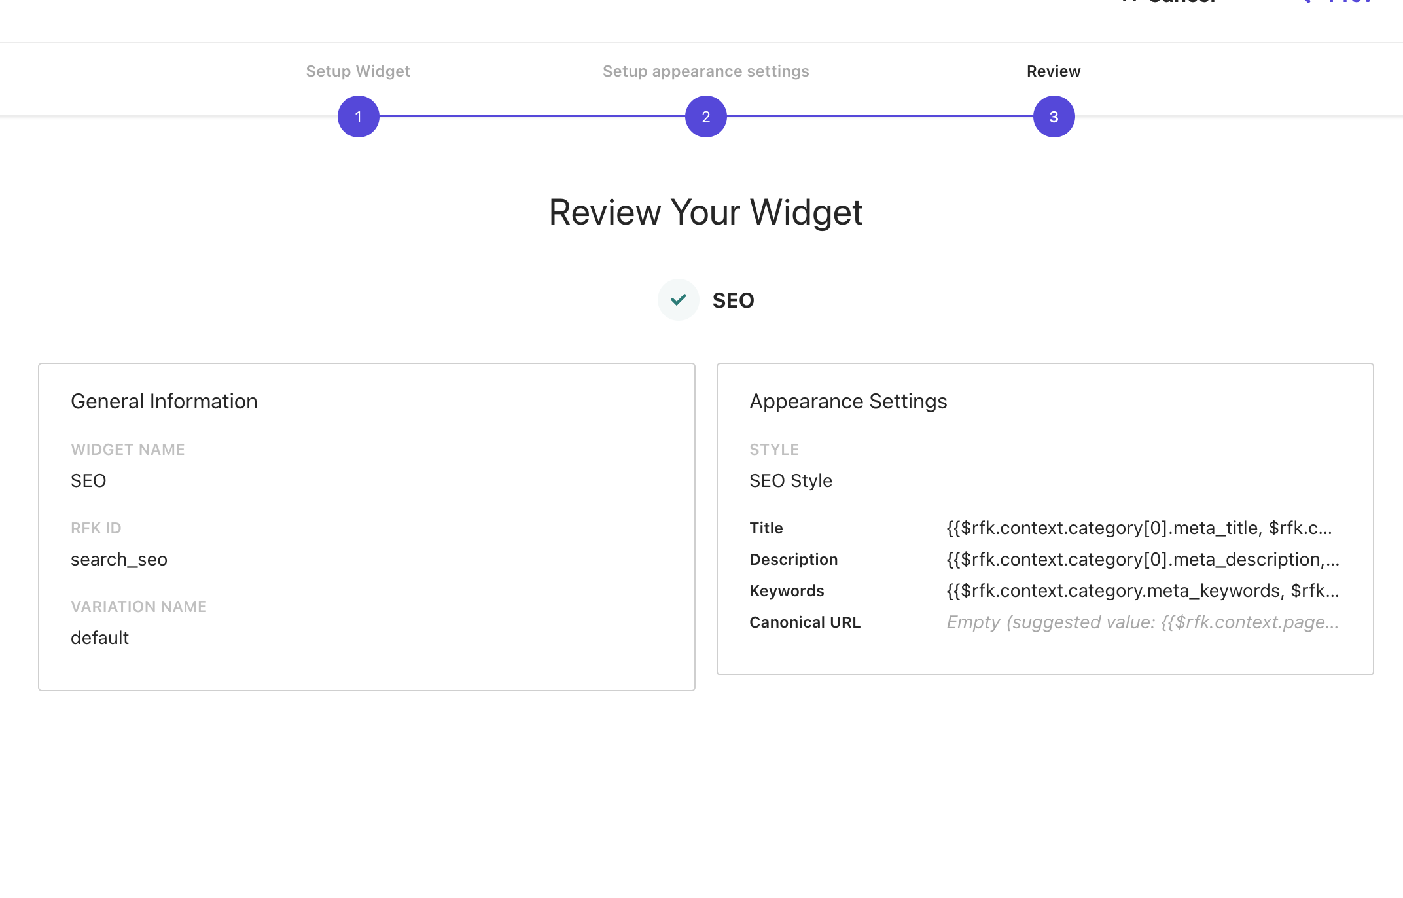Go to step 1 circle Setup Widget
This screenshot has width=1403, height=898.
coord(358,117)
